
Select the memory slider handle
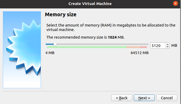55,44
